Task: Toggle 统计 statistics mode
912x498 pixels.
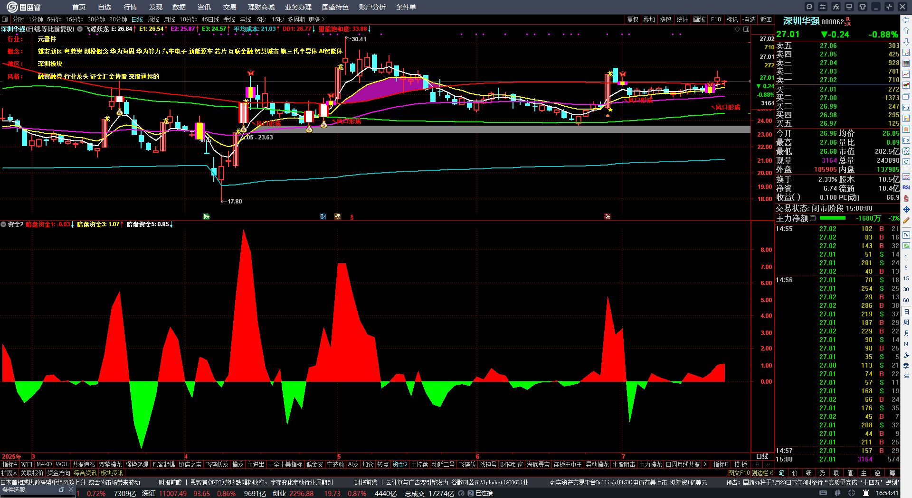Action: (683, 19)
